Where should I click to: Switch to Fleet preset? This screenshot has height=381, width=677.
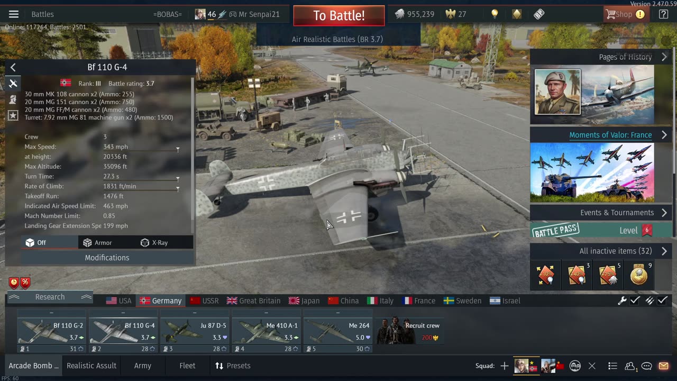tap(187, 366)
